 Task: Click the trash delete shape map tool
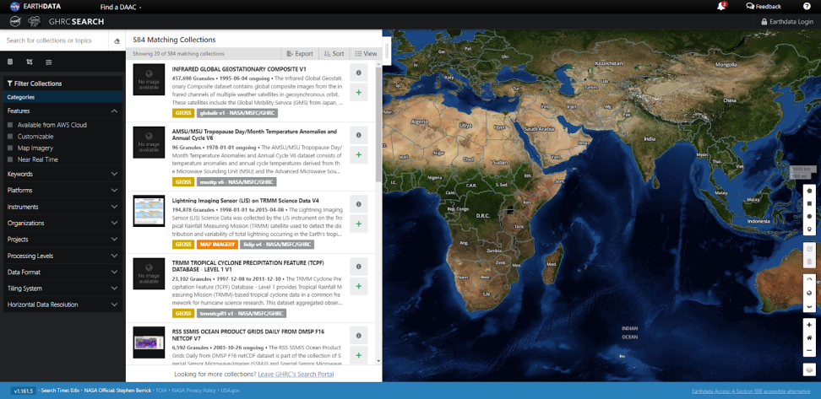(x=810, y=261)
